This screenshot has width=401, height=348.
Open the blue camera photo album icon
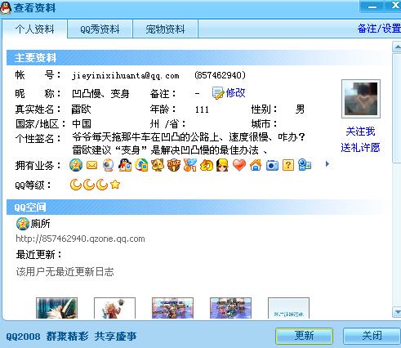pyautogui.click(x=272, y=165)
